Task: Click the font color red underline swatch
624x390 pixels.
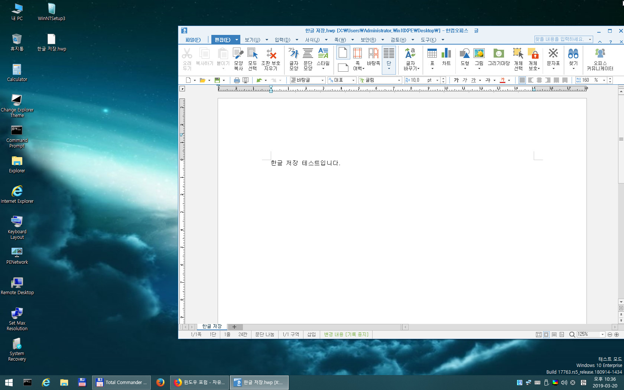Action: coord(503,80)
